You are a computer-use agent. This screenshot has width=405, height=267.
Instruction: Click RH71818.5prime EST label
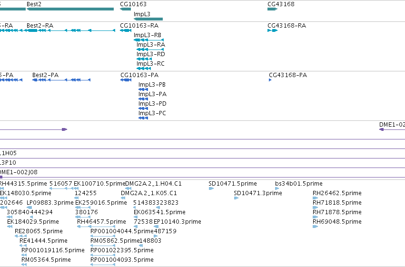coord(337,203)
